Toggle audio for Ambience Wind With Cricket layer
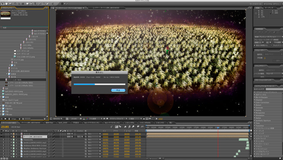This screenshot has height=160, width=283. (4, 146)
